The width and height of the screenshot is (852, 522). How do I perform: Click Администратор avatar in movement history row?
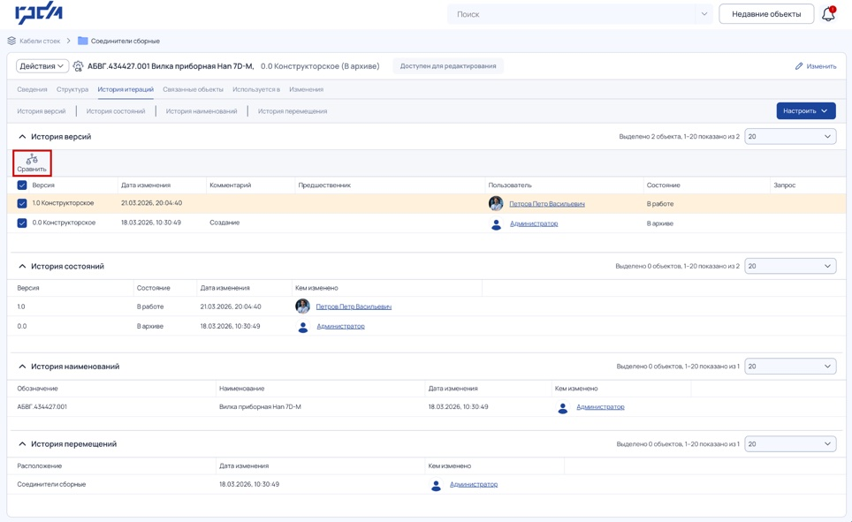[x=436, y=485]
